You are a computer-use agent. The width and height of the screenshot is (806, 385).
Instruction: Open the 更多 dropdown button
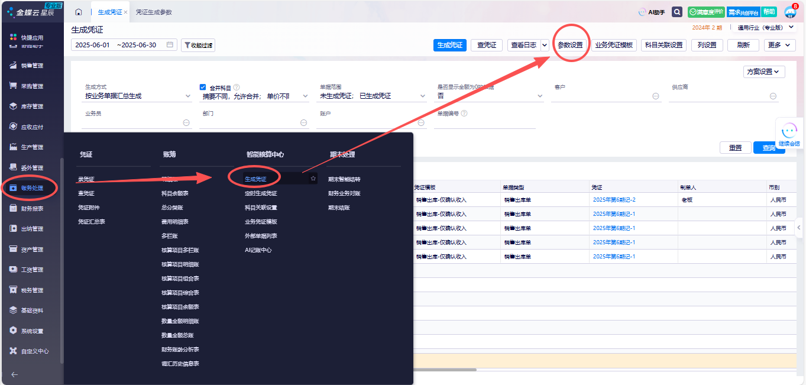(x=780, y=45)
